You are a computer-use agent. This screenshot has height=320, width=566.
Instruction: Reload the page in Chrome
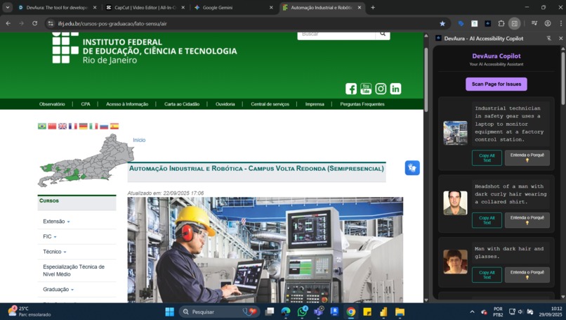pyautogui.click(x=34, y=23)
